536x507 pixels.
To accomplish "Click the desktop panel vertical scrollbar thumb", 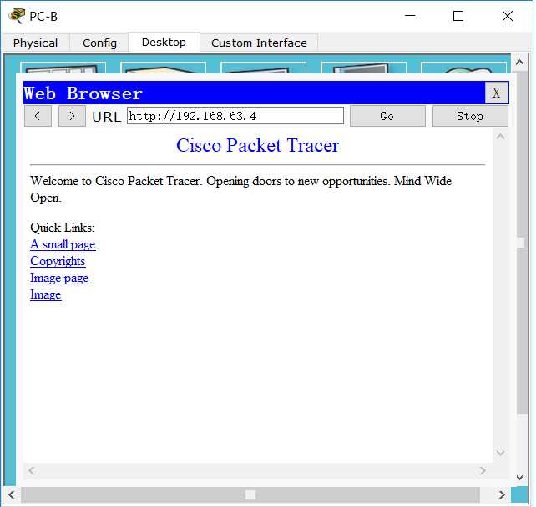I will 522,243.
